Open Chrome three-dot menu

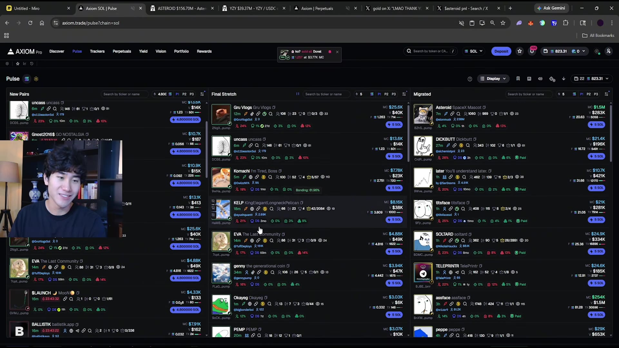(x=612, y=23)
